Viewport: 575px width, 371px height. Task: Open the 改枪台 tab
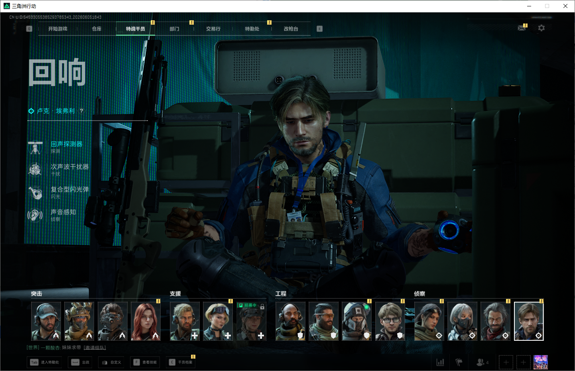point(291,29)
